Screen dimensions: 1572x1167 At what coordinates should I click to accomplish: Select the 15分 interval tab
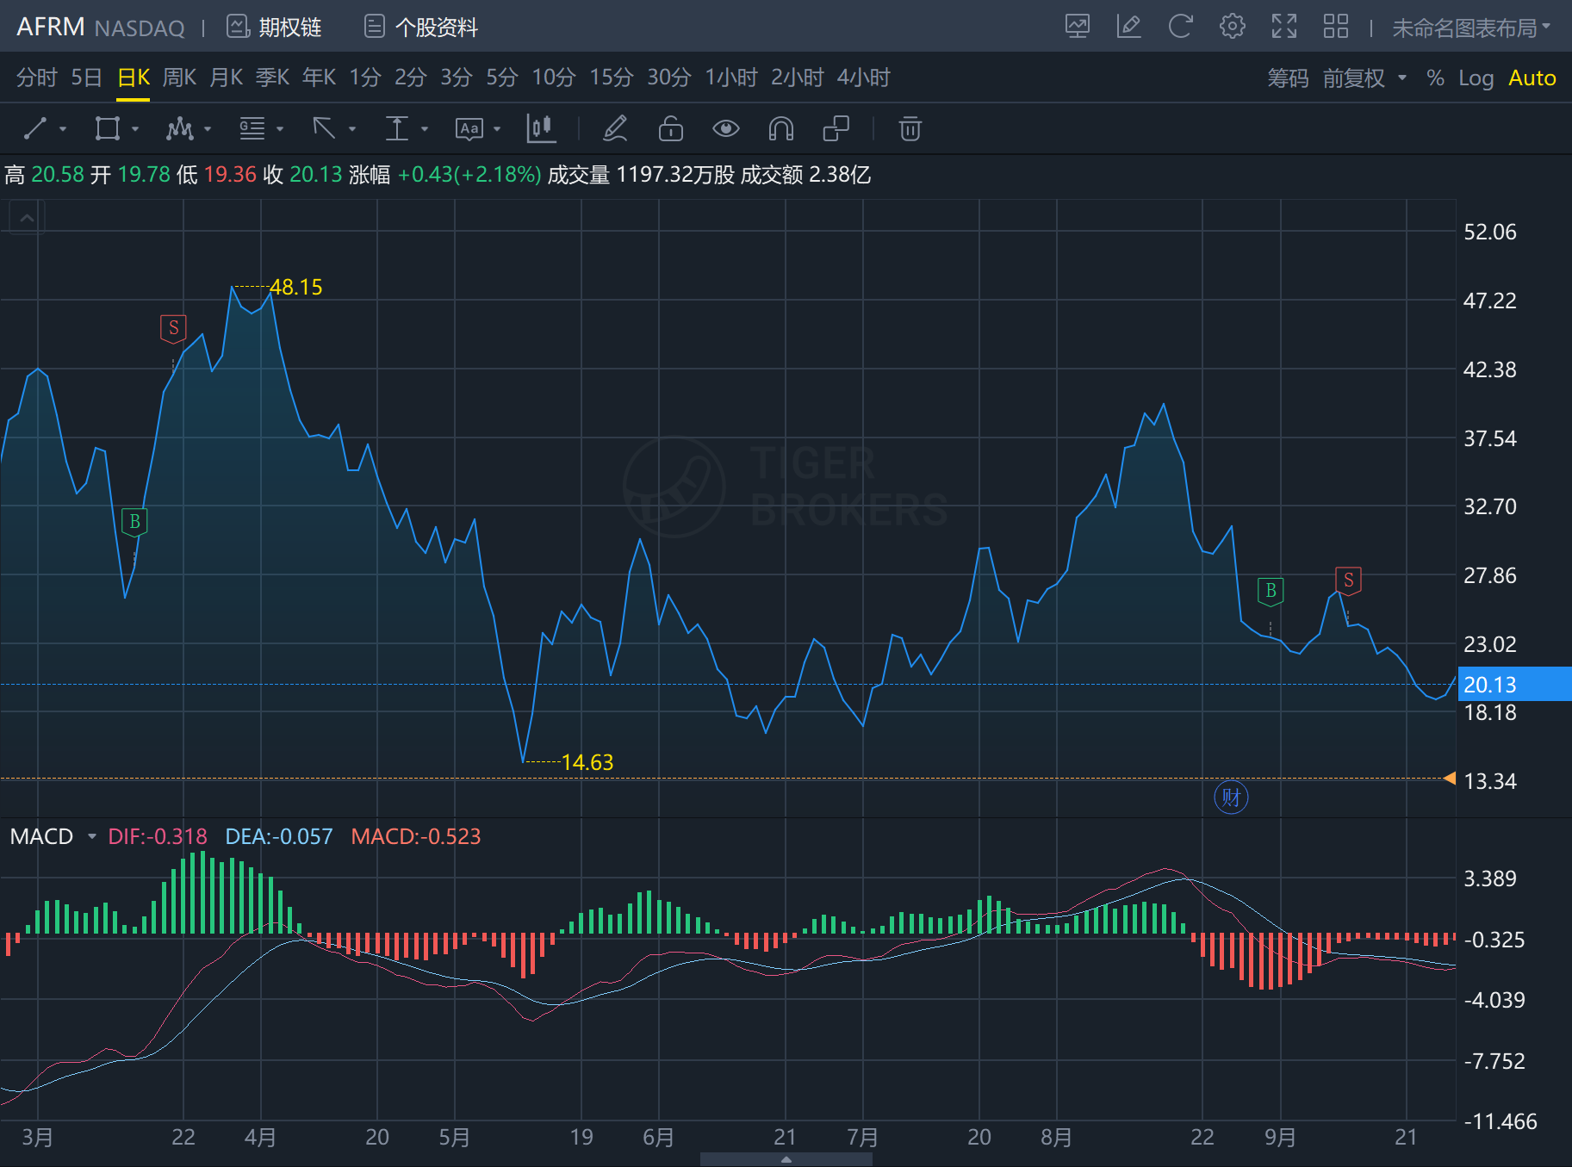pyautogui.click(x=611, y=78)
